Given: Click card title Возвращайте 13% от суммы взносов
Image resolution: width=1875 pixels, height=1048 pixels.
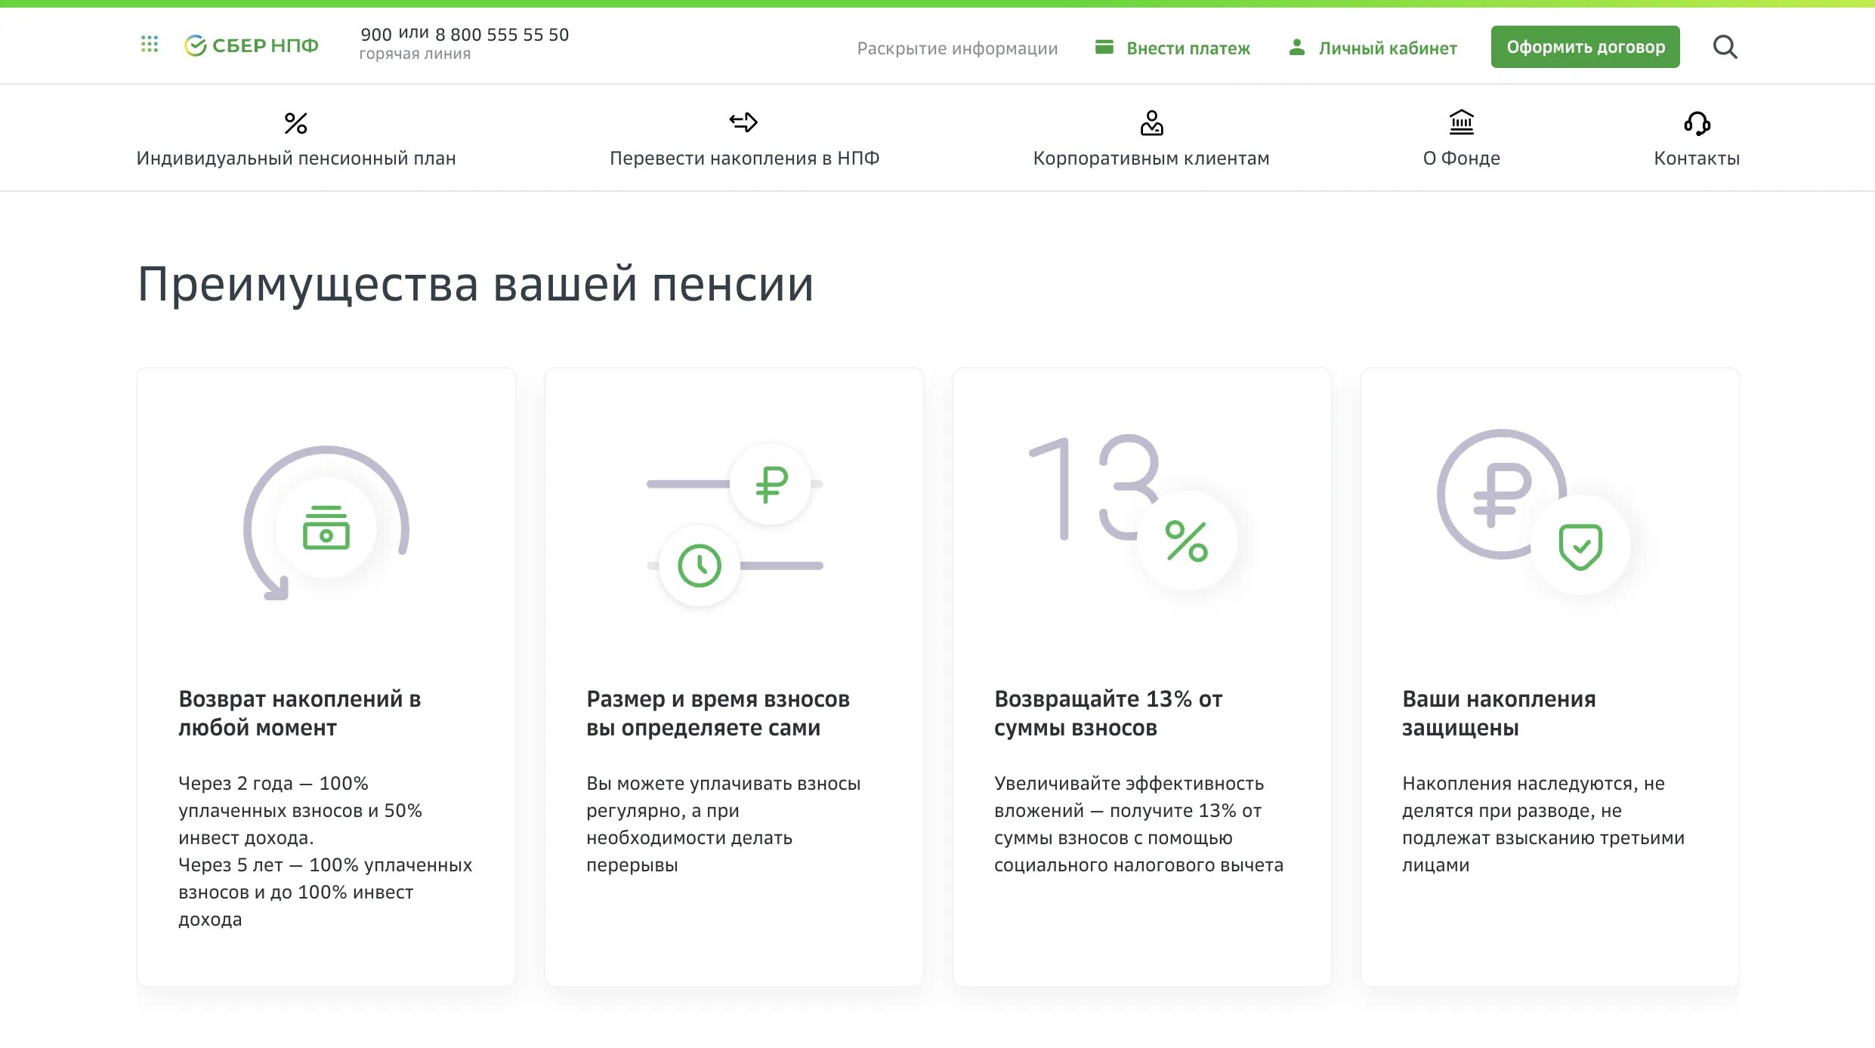Looking at the screenshot, I should pos(1107,714).
